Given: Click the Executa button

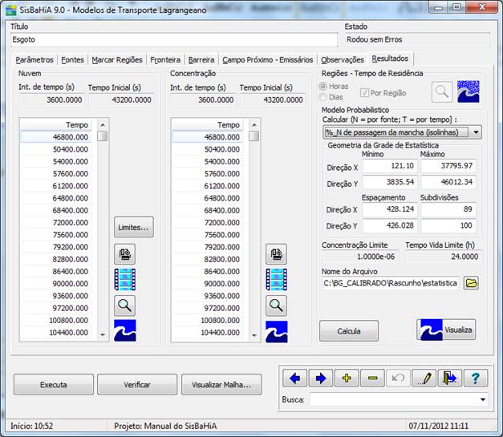Looking at the screenshot, I should (x=54, y=384).
